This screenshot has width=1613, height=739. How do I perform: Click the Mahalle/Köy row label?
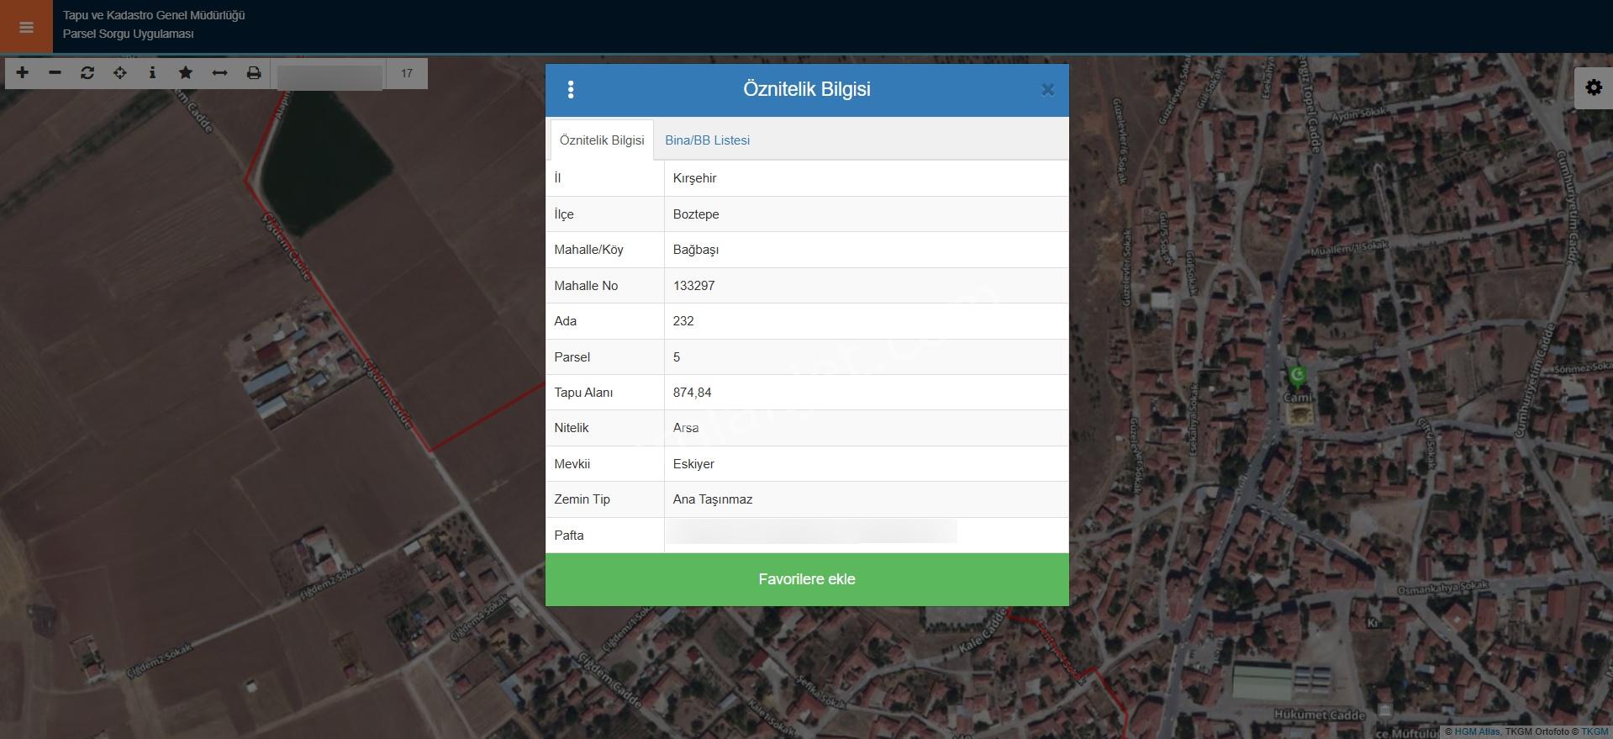point(588,250)
